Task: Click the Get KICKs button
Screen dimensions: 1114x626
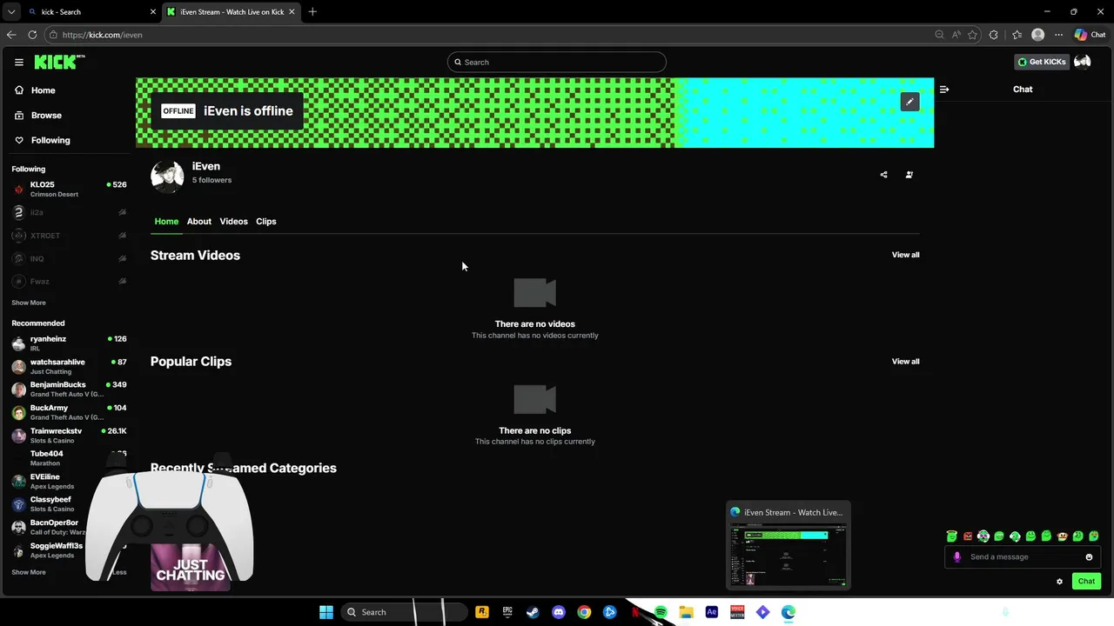Action: coord(1042,62)
